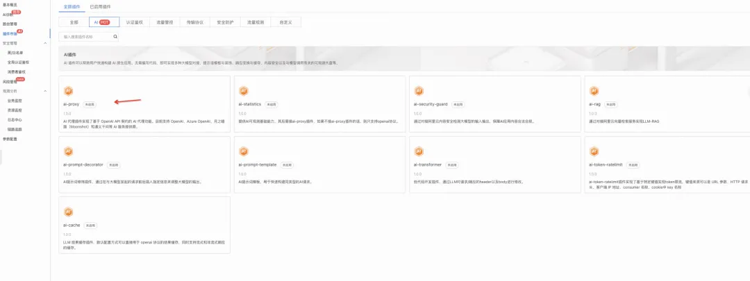Switch to the 全部插件 tab
The width and height of the screenshot is (750, 281).
[72, 7]
